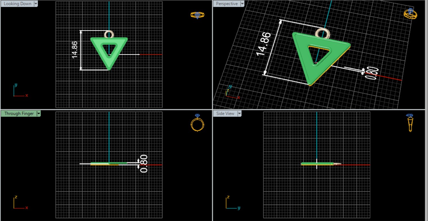
Task: Select the 14.86 dimension in Looking Down view
Action: click(x=75, y=50)
